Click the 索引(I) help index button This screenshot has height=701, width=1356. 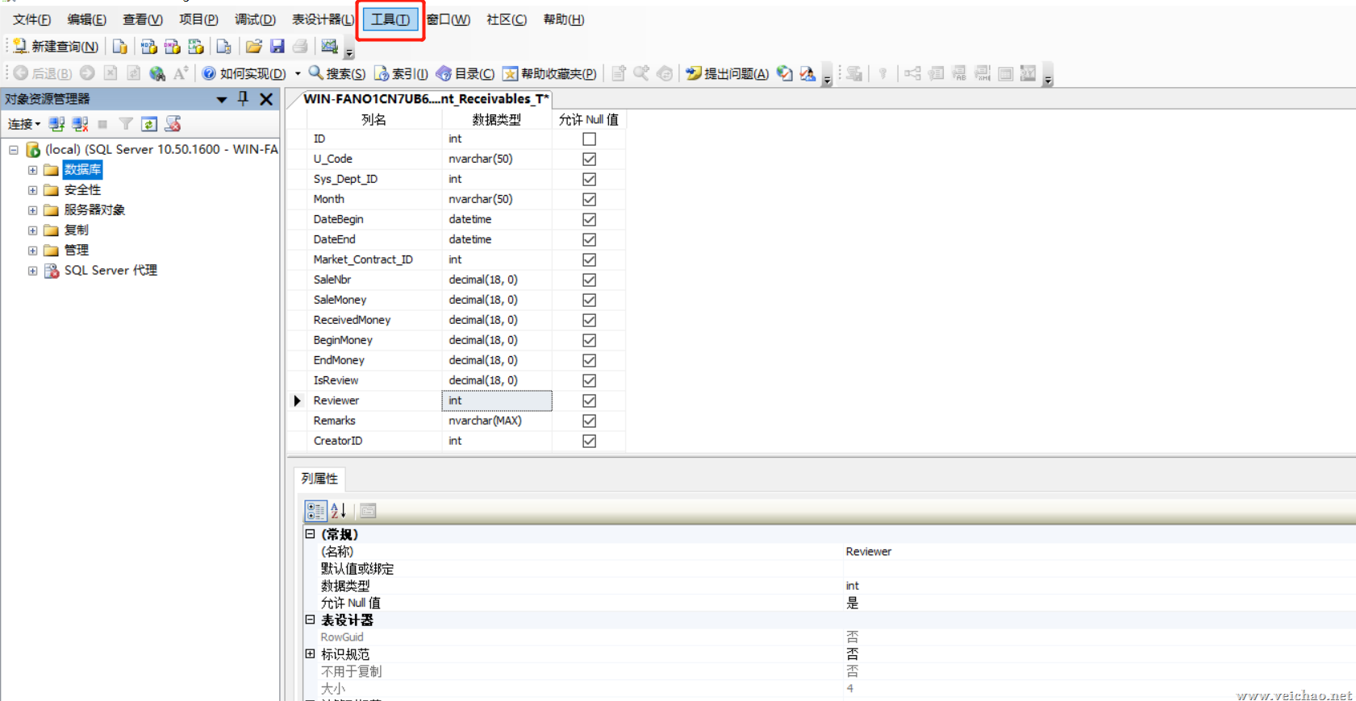pyautogui.click(x=401, y=73)
